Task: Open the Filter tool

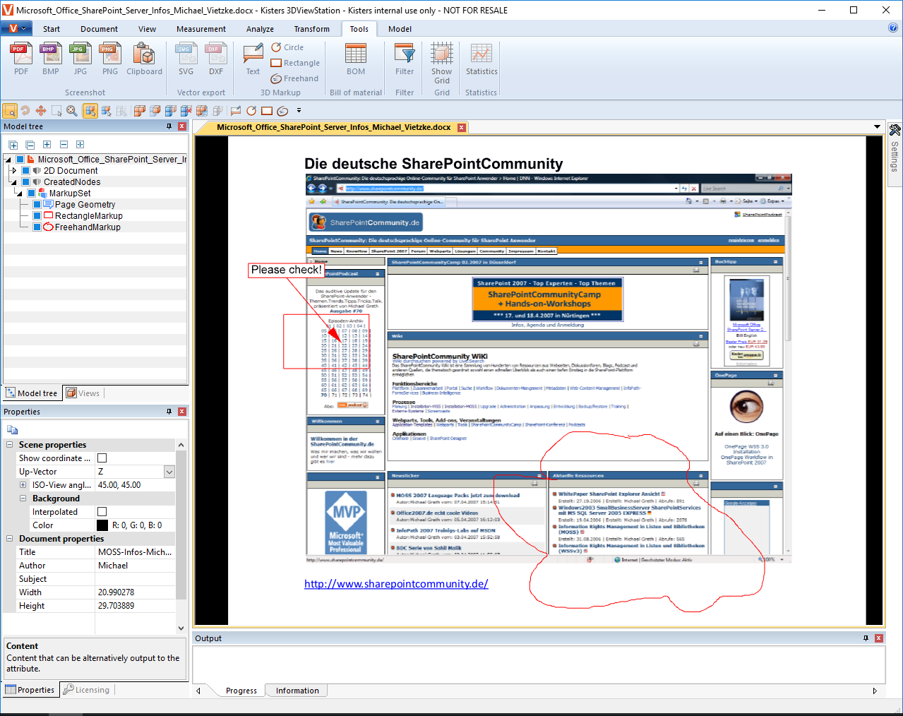Action: 405,59
